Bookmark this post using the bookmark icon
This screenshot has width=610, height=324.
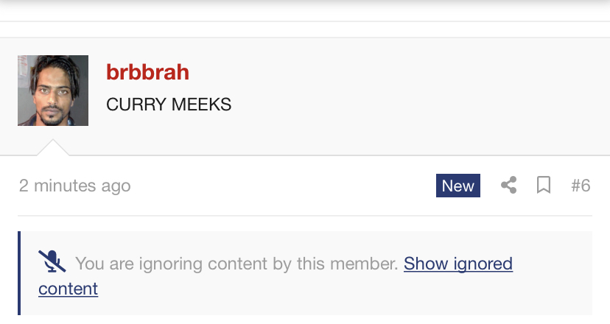[544, 186]
